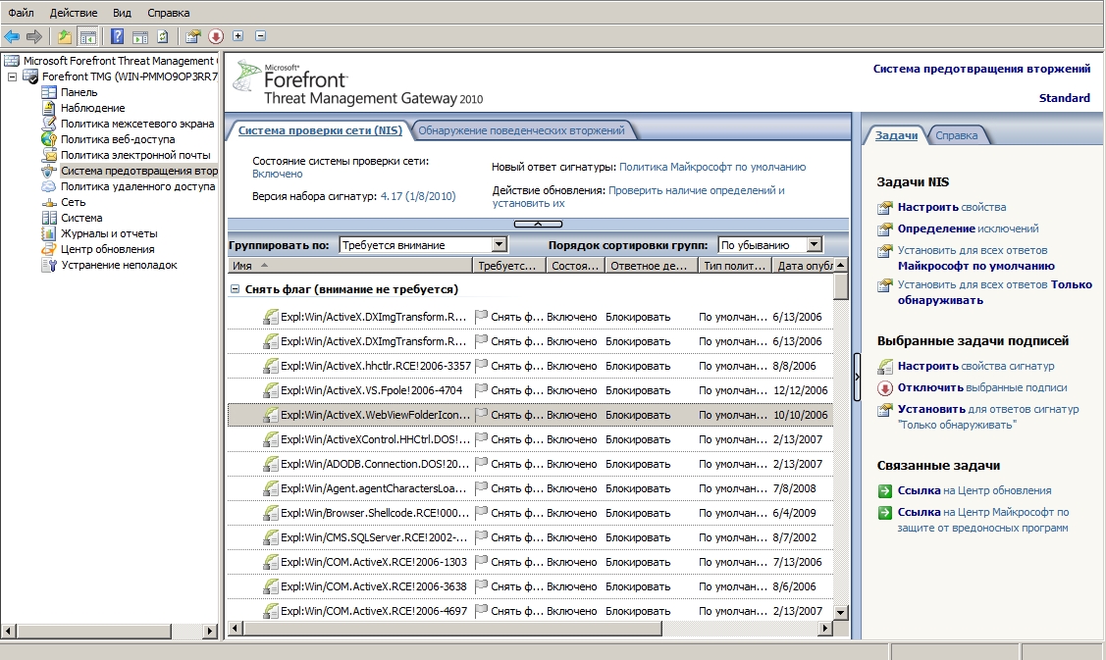The image size is (1106, 660).
Task: Click Настроить свойства сигнатур link
Action: coord(975,366)
